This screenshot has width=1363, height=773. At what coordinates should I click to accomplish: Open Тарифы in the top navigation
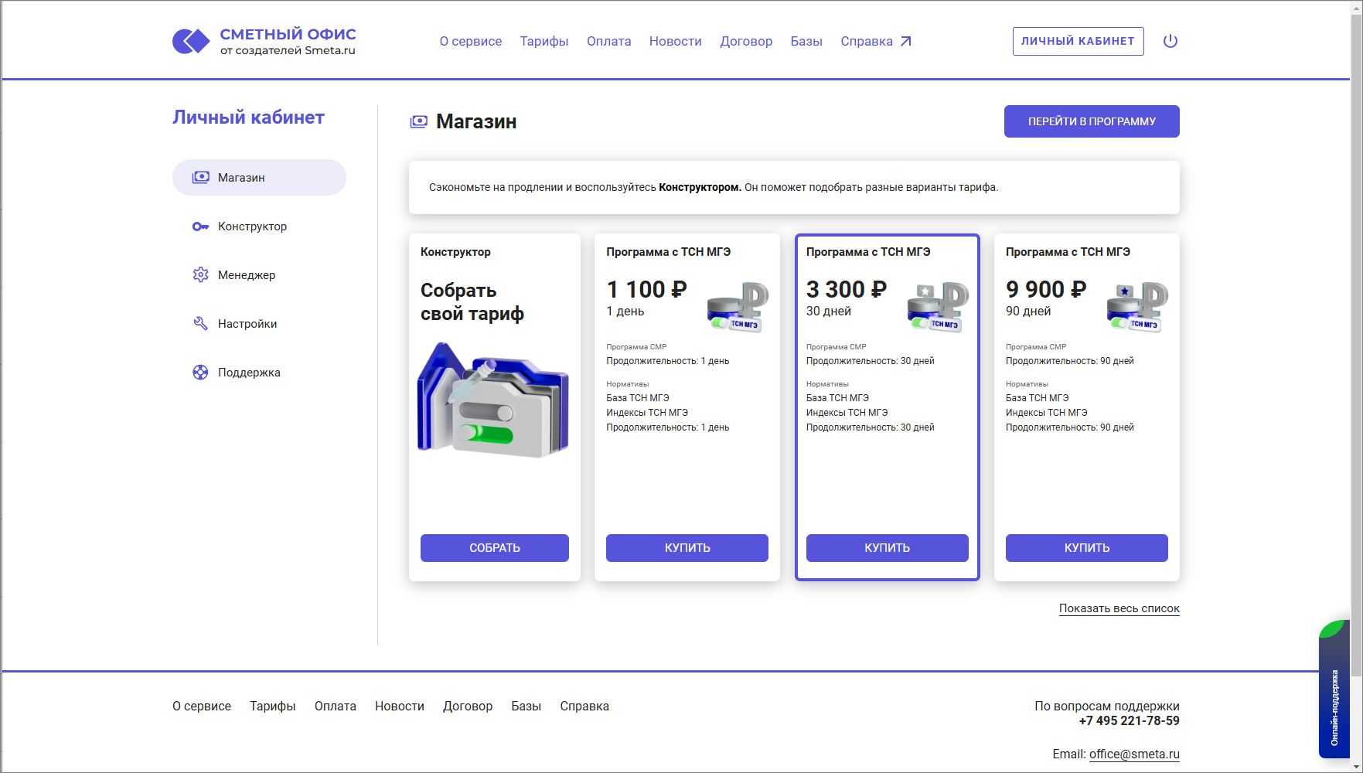543,42
